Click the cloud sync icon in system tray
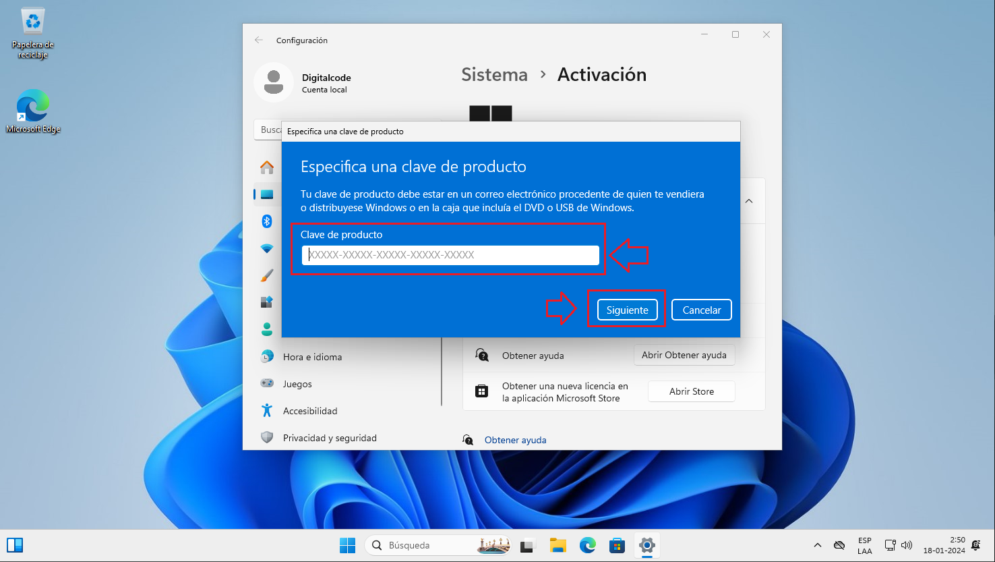 pyautogui.click(x=839, y=545)
